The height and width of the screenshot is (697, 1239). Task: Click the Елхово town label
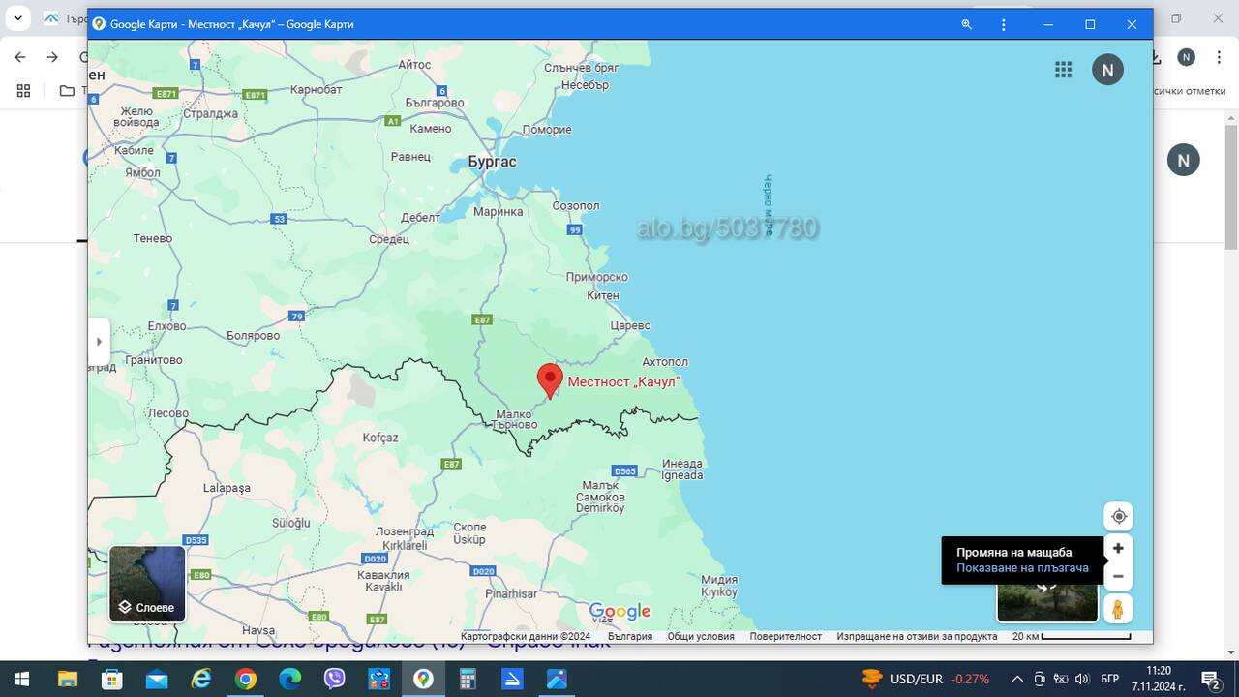166,326
